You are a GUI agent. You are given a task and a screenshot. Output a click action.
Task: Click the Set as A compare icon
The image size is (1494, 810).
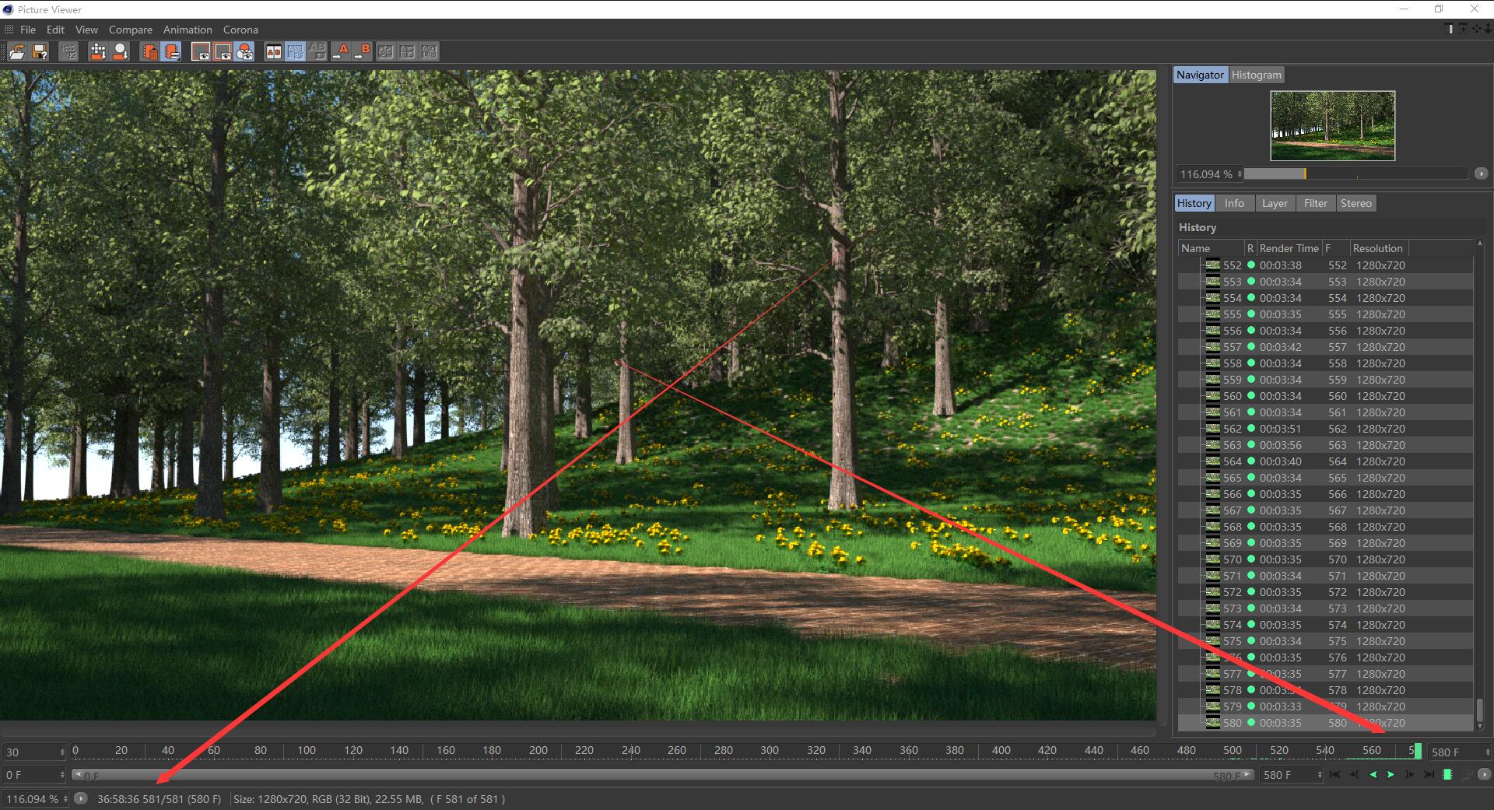[340, 52]
